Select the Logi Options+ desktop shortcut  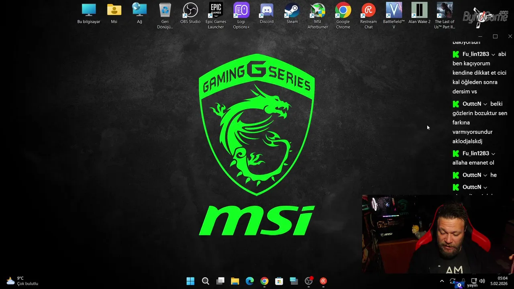tap(241, 16)
